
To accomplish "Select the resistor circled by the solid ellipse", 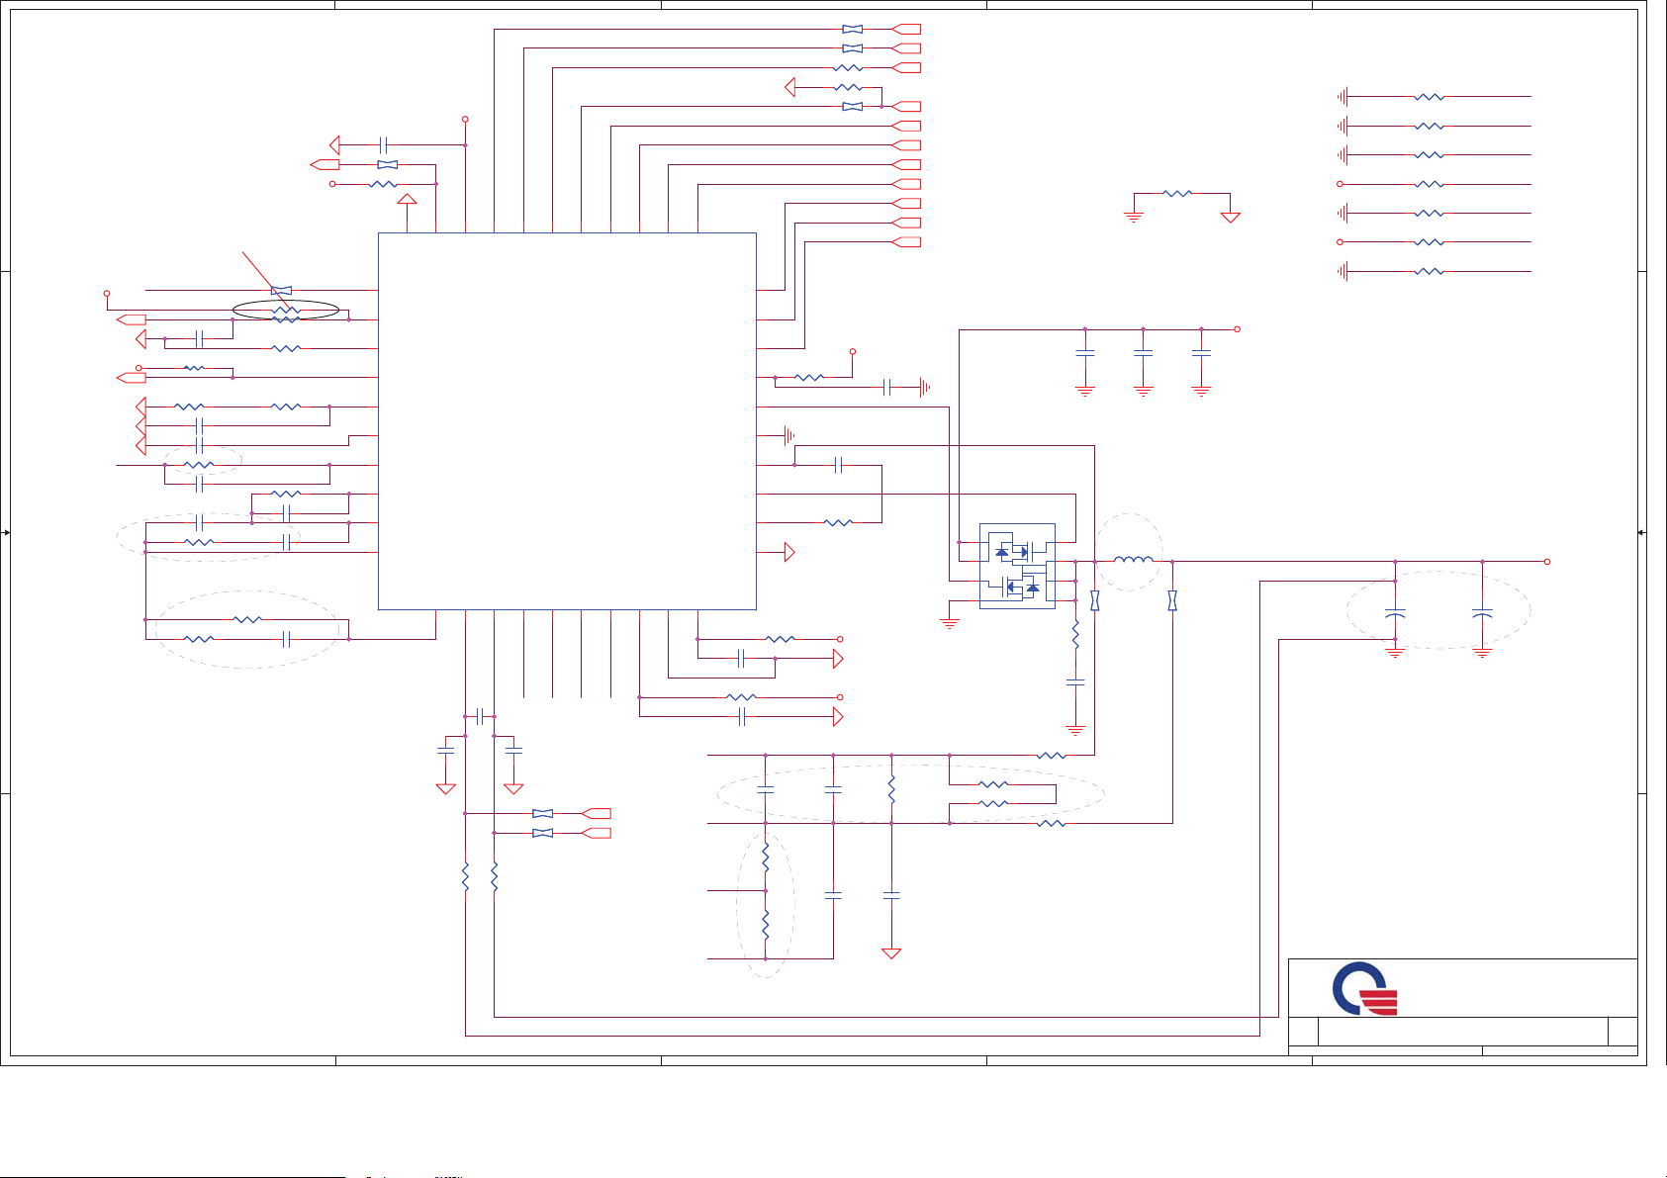I will point(285,311).
